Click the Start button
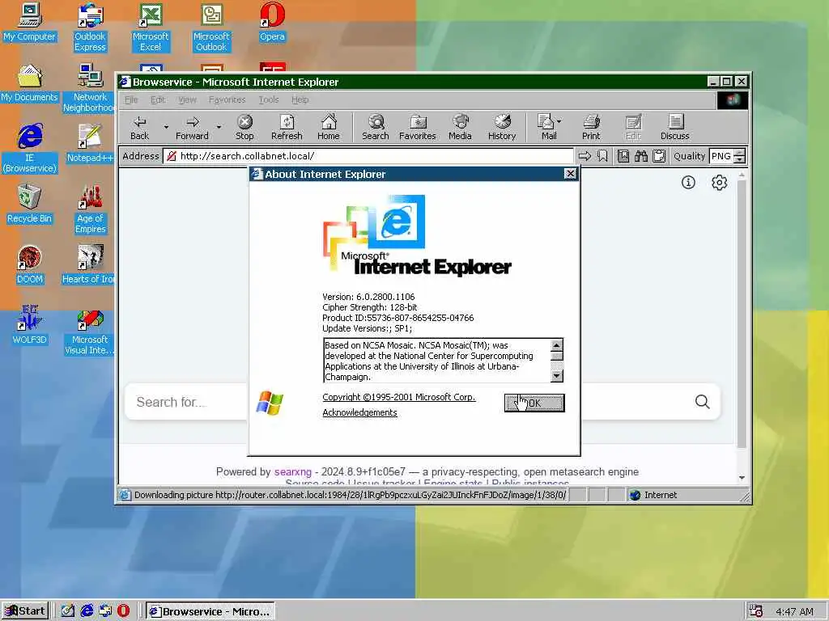Screen dimensions: 829x621 25,611
